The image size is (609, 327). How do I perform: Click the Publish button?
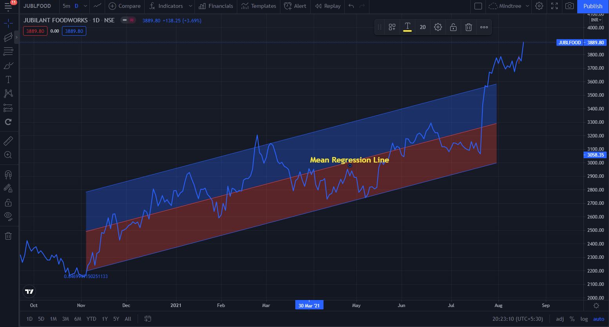click(x=593, y=6)
